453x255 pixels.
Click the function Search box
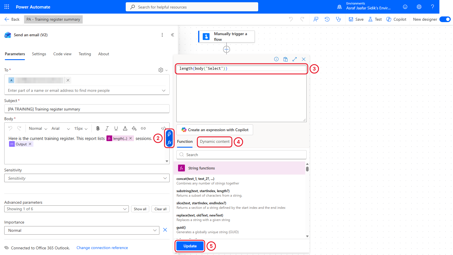pyautogui.click(x=242, y=155)
